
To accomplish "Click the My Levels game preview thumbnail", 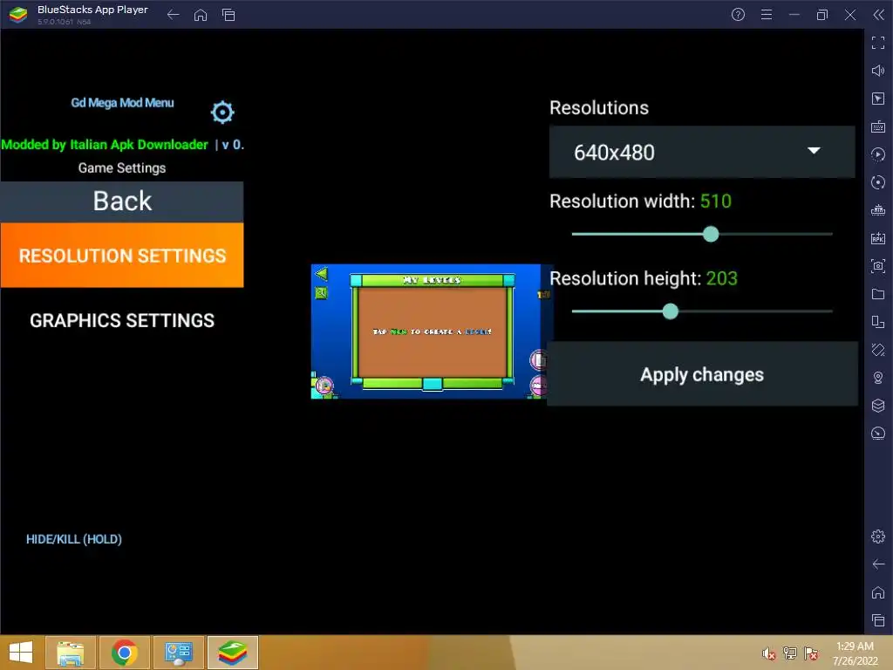I will click(x=431, y=332).
